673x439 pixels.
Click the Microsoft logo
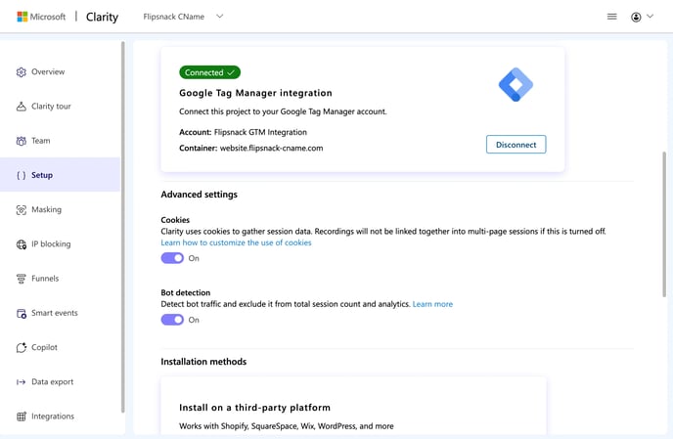[41, 17]
